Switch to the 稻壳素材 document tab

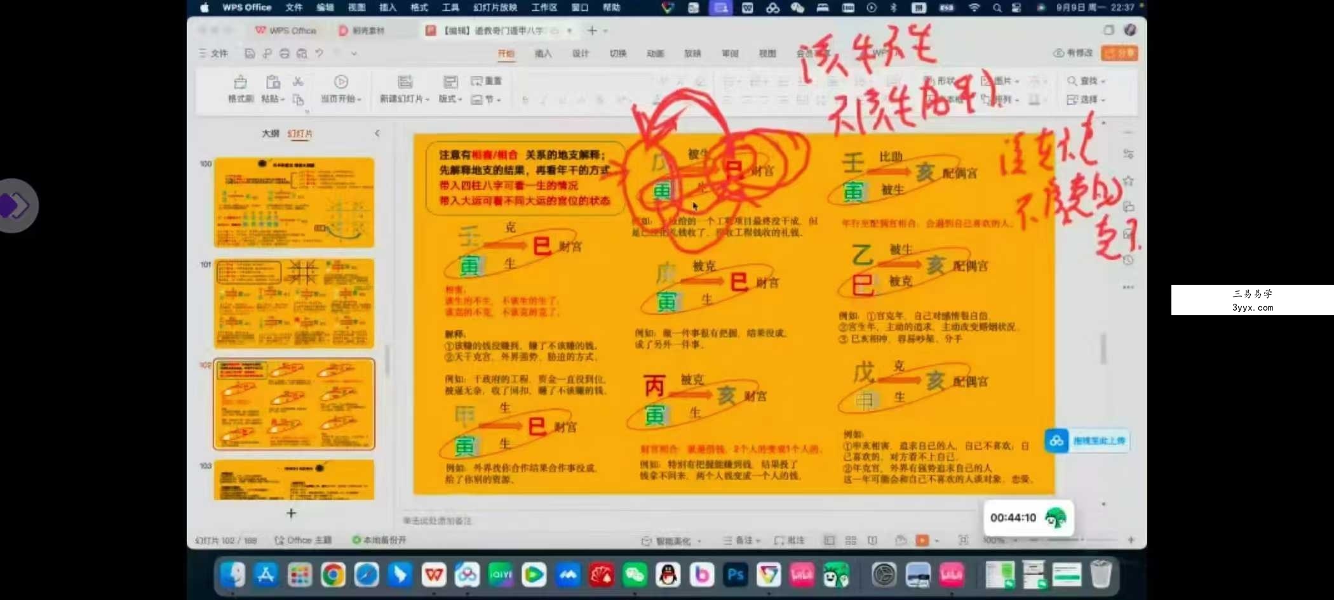pos(362,30)
